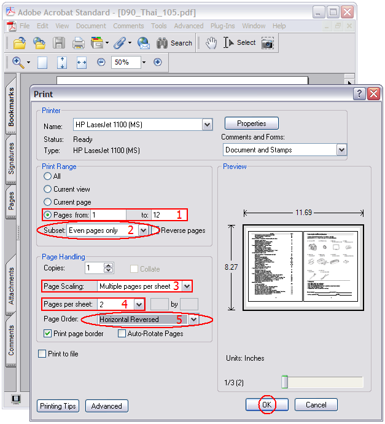Open the Attachments side tab
This screenshot has width=385, height=424.
tap(11, 286)
